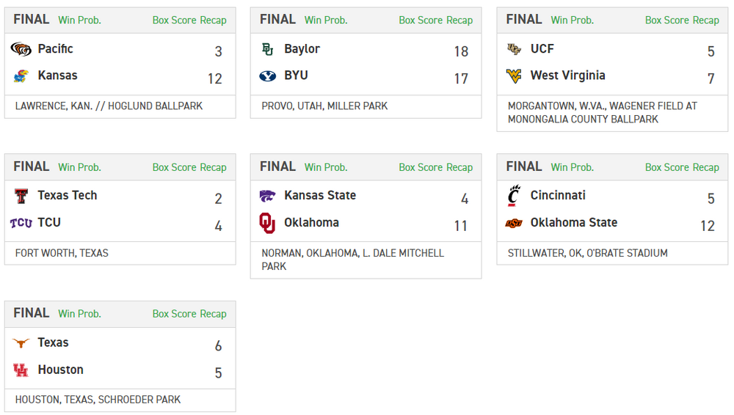Click the TCU team name
This screenshot has width=734, height=415.
[49, 222]
